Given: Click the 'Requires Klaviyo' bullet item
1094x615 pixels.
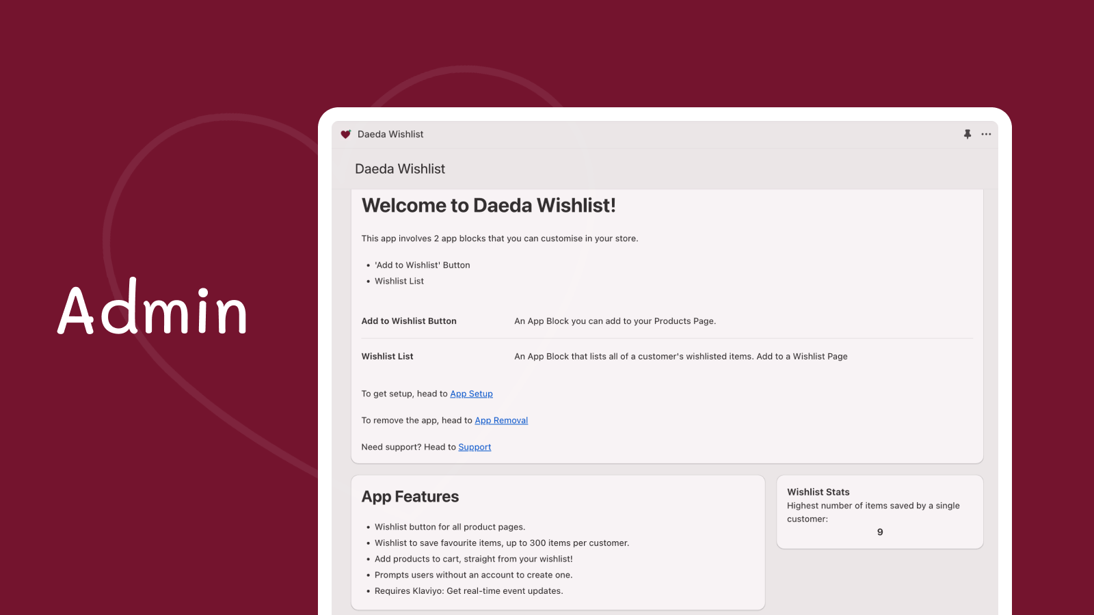Looking at the screenshot, I should coord(469,591).
